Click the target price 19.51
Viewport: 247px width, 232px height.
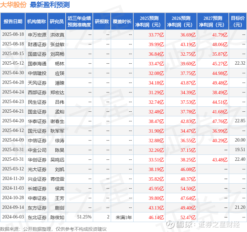(x=240, y=149)
